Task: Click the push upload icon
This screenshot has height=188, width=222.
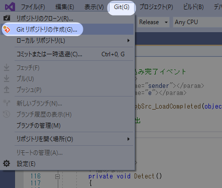Action: (x=7, y=89)
